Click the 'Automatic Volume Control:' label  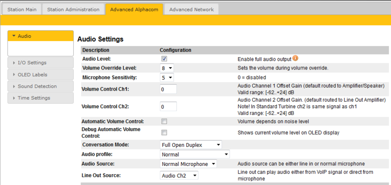tap(113, 121)
